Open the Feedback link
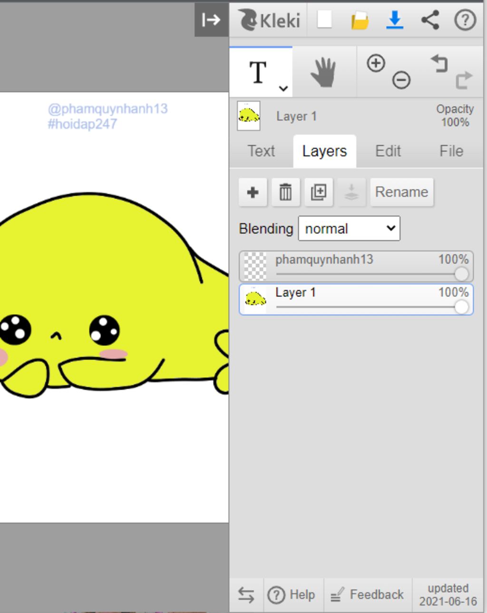Viewport: 487px width, 613px height. pyautogui.click(x=367, y=595)
